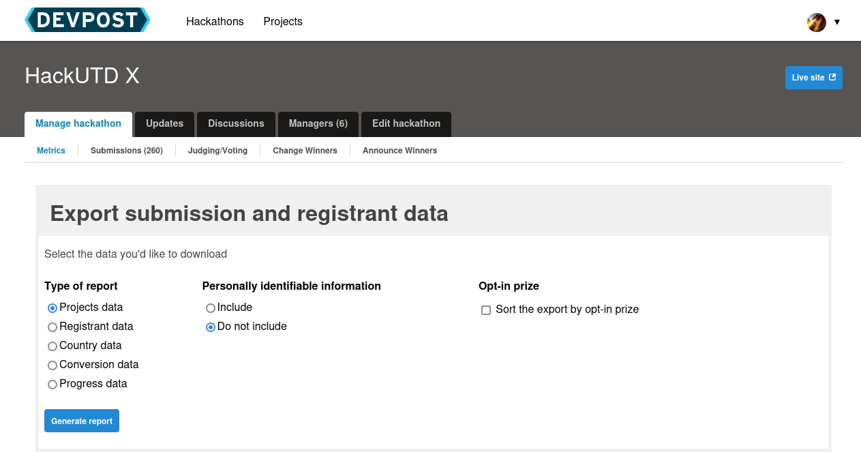Click Select the data you'd like to download text
Viewport: 861px width, 465px height.
pyautogui.click(x=136, y=254)
